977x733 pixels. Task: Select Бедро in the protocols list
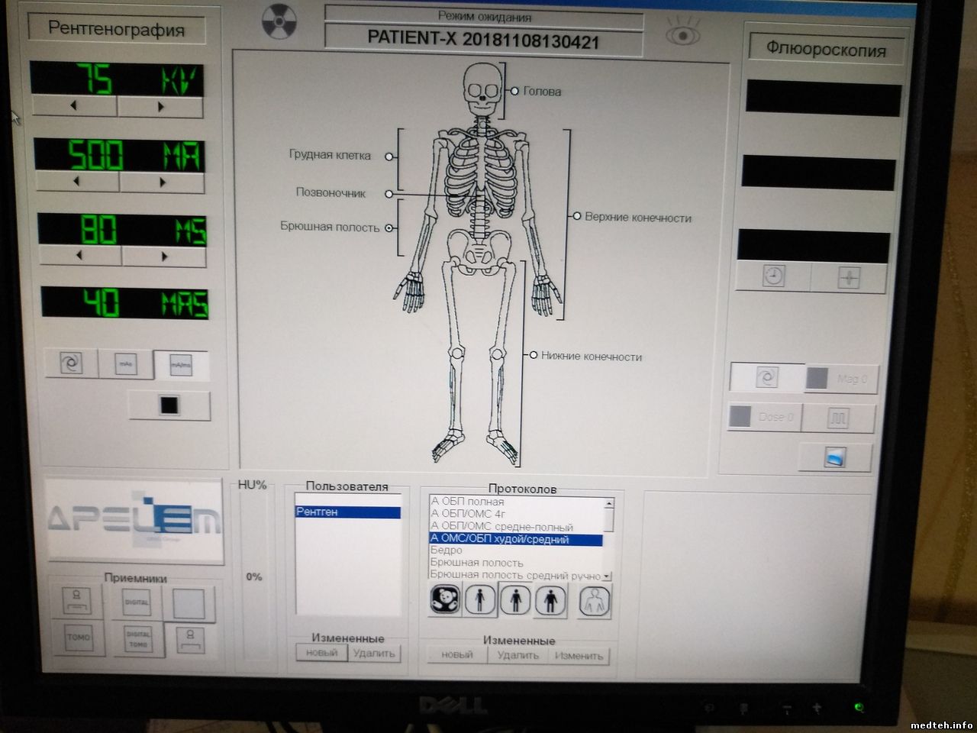[x=447, y=551]
